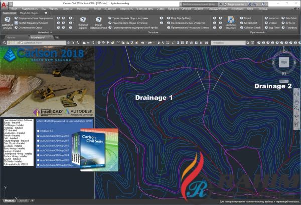This screenshot has height=205, width=301.
Task: Click search binoculars icon in title bar
Action: click(220, 4)
